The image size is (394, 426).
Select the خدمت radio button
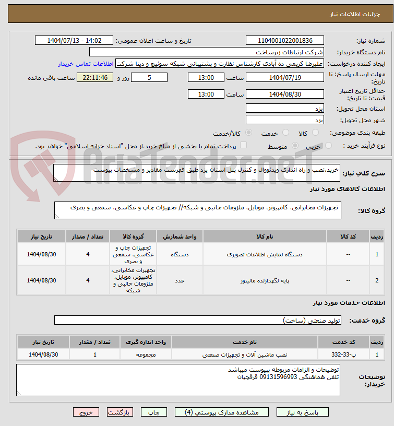[x=285, y=133]
